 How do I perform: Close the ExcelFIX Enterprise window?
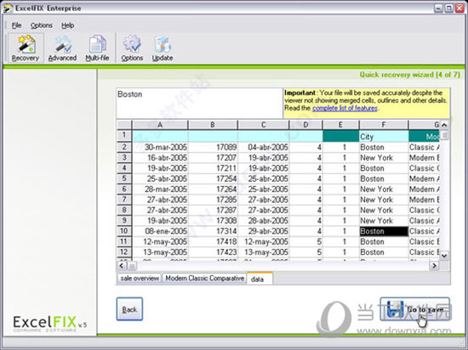[459, 8]
